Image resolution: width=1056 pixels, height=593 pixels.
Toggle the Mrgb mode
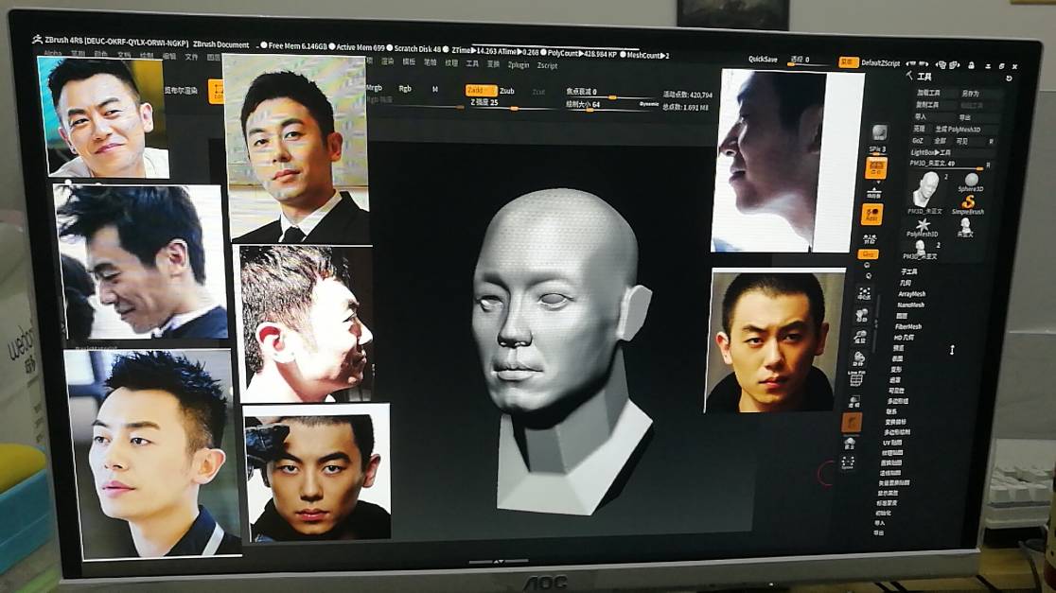[x=374, y=88]
